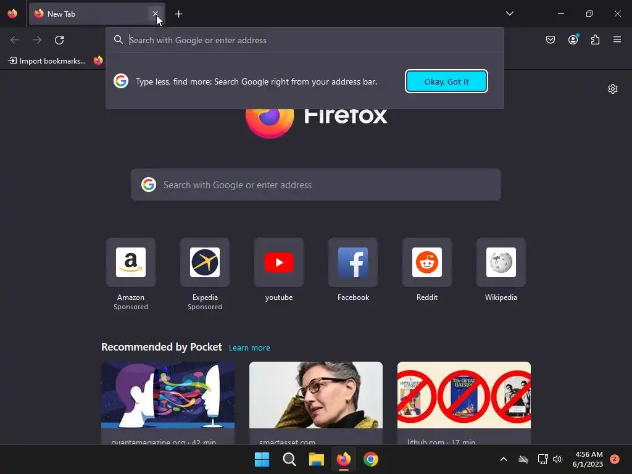Go forward one page

37,40
